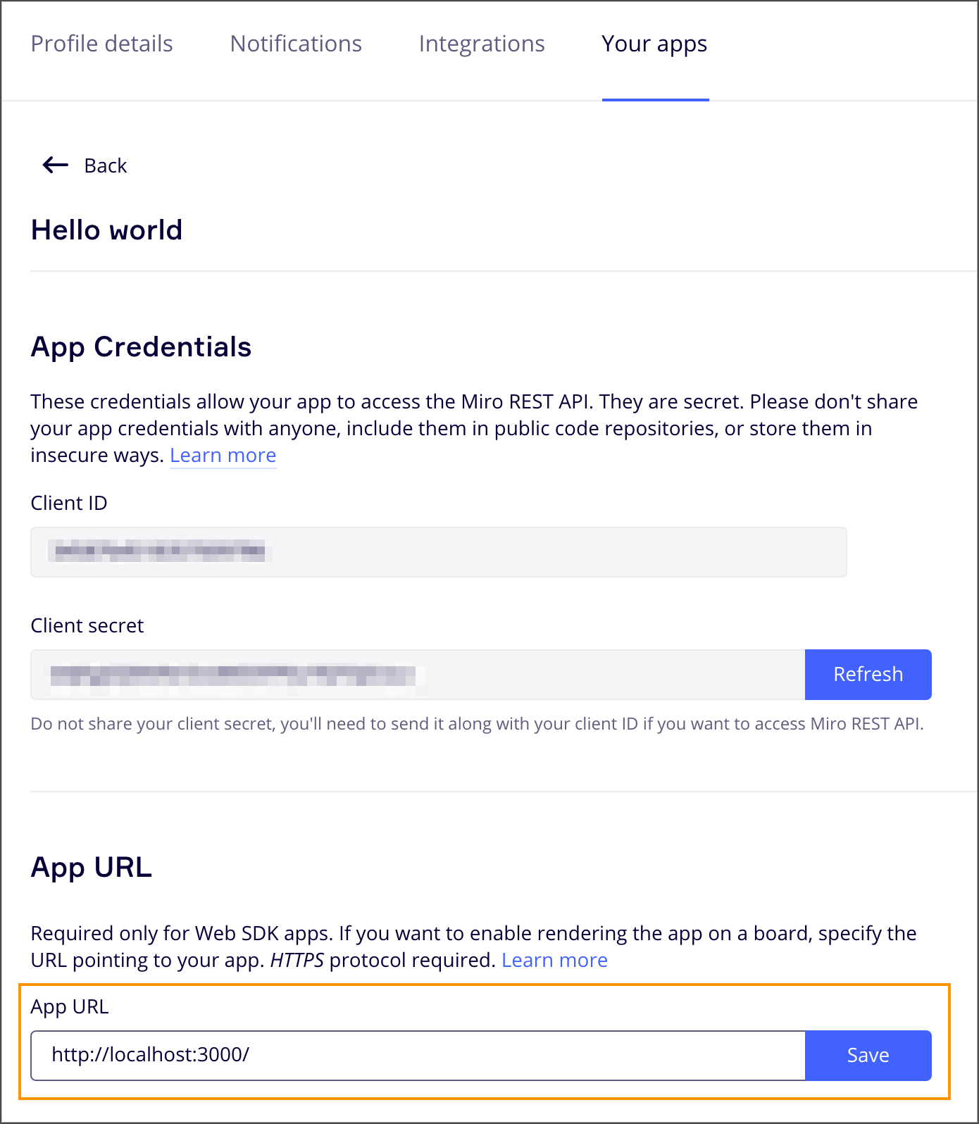The width and height of the screenshot is (979, 1124).
Task: Open the Learn more link about app credentials
Action: point(223,455)
